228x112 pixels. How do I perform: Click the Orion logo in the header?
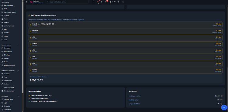[31, 2]
